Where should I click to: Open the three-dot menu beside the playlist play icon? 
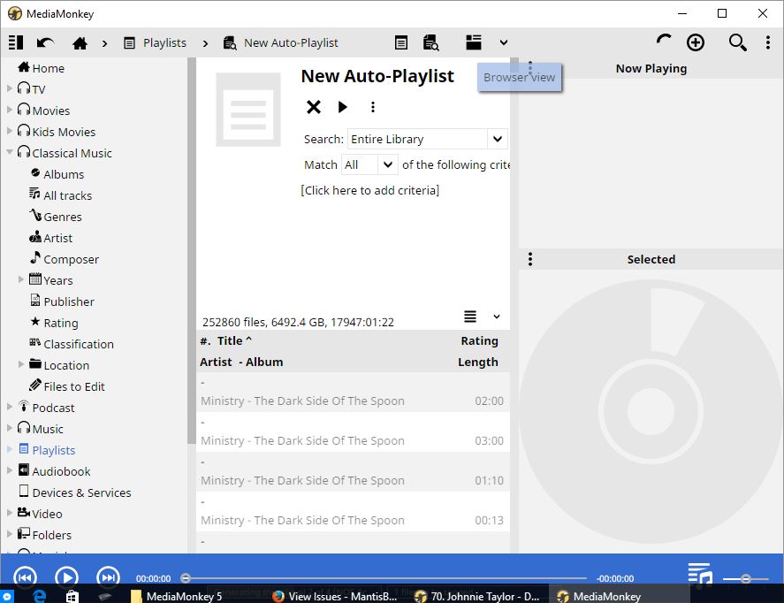pyautogui.click(x=373, y=107)
